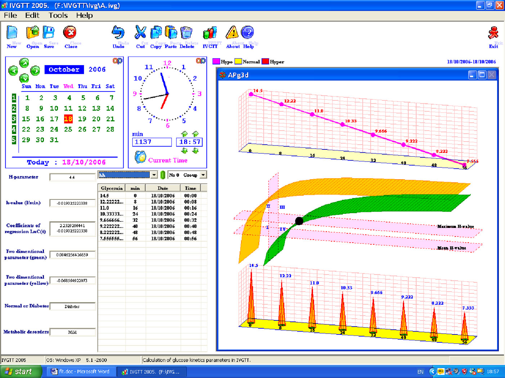The height and width of the screenshot is (378, 505).
Task: Click the min input field showing 1137
Action: tap(152, 142)
